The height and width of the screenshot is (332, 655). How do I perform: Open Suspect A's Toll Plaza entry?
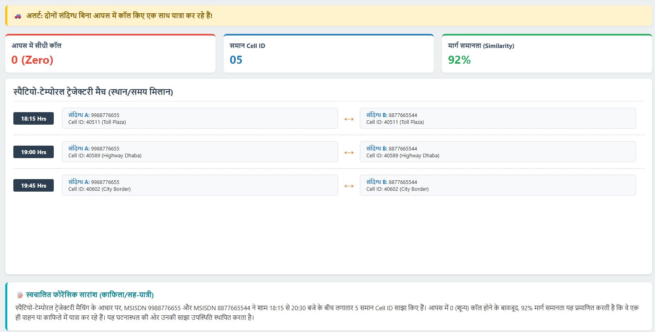point(200,118)
